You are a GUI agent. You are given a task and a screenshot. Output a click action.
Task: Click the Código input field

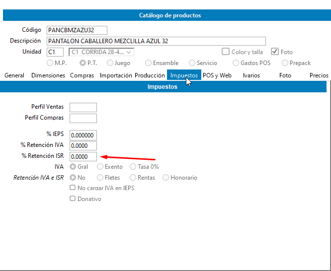tap(77, 30)
